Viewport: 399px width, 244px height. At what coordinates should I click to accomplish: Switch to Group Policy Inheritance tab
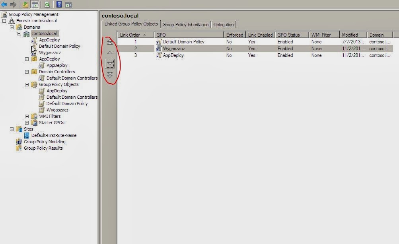(185, 24)
